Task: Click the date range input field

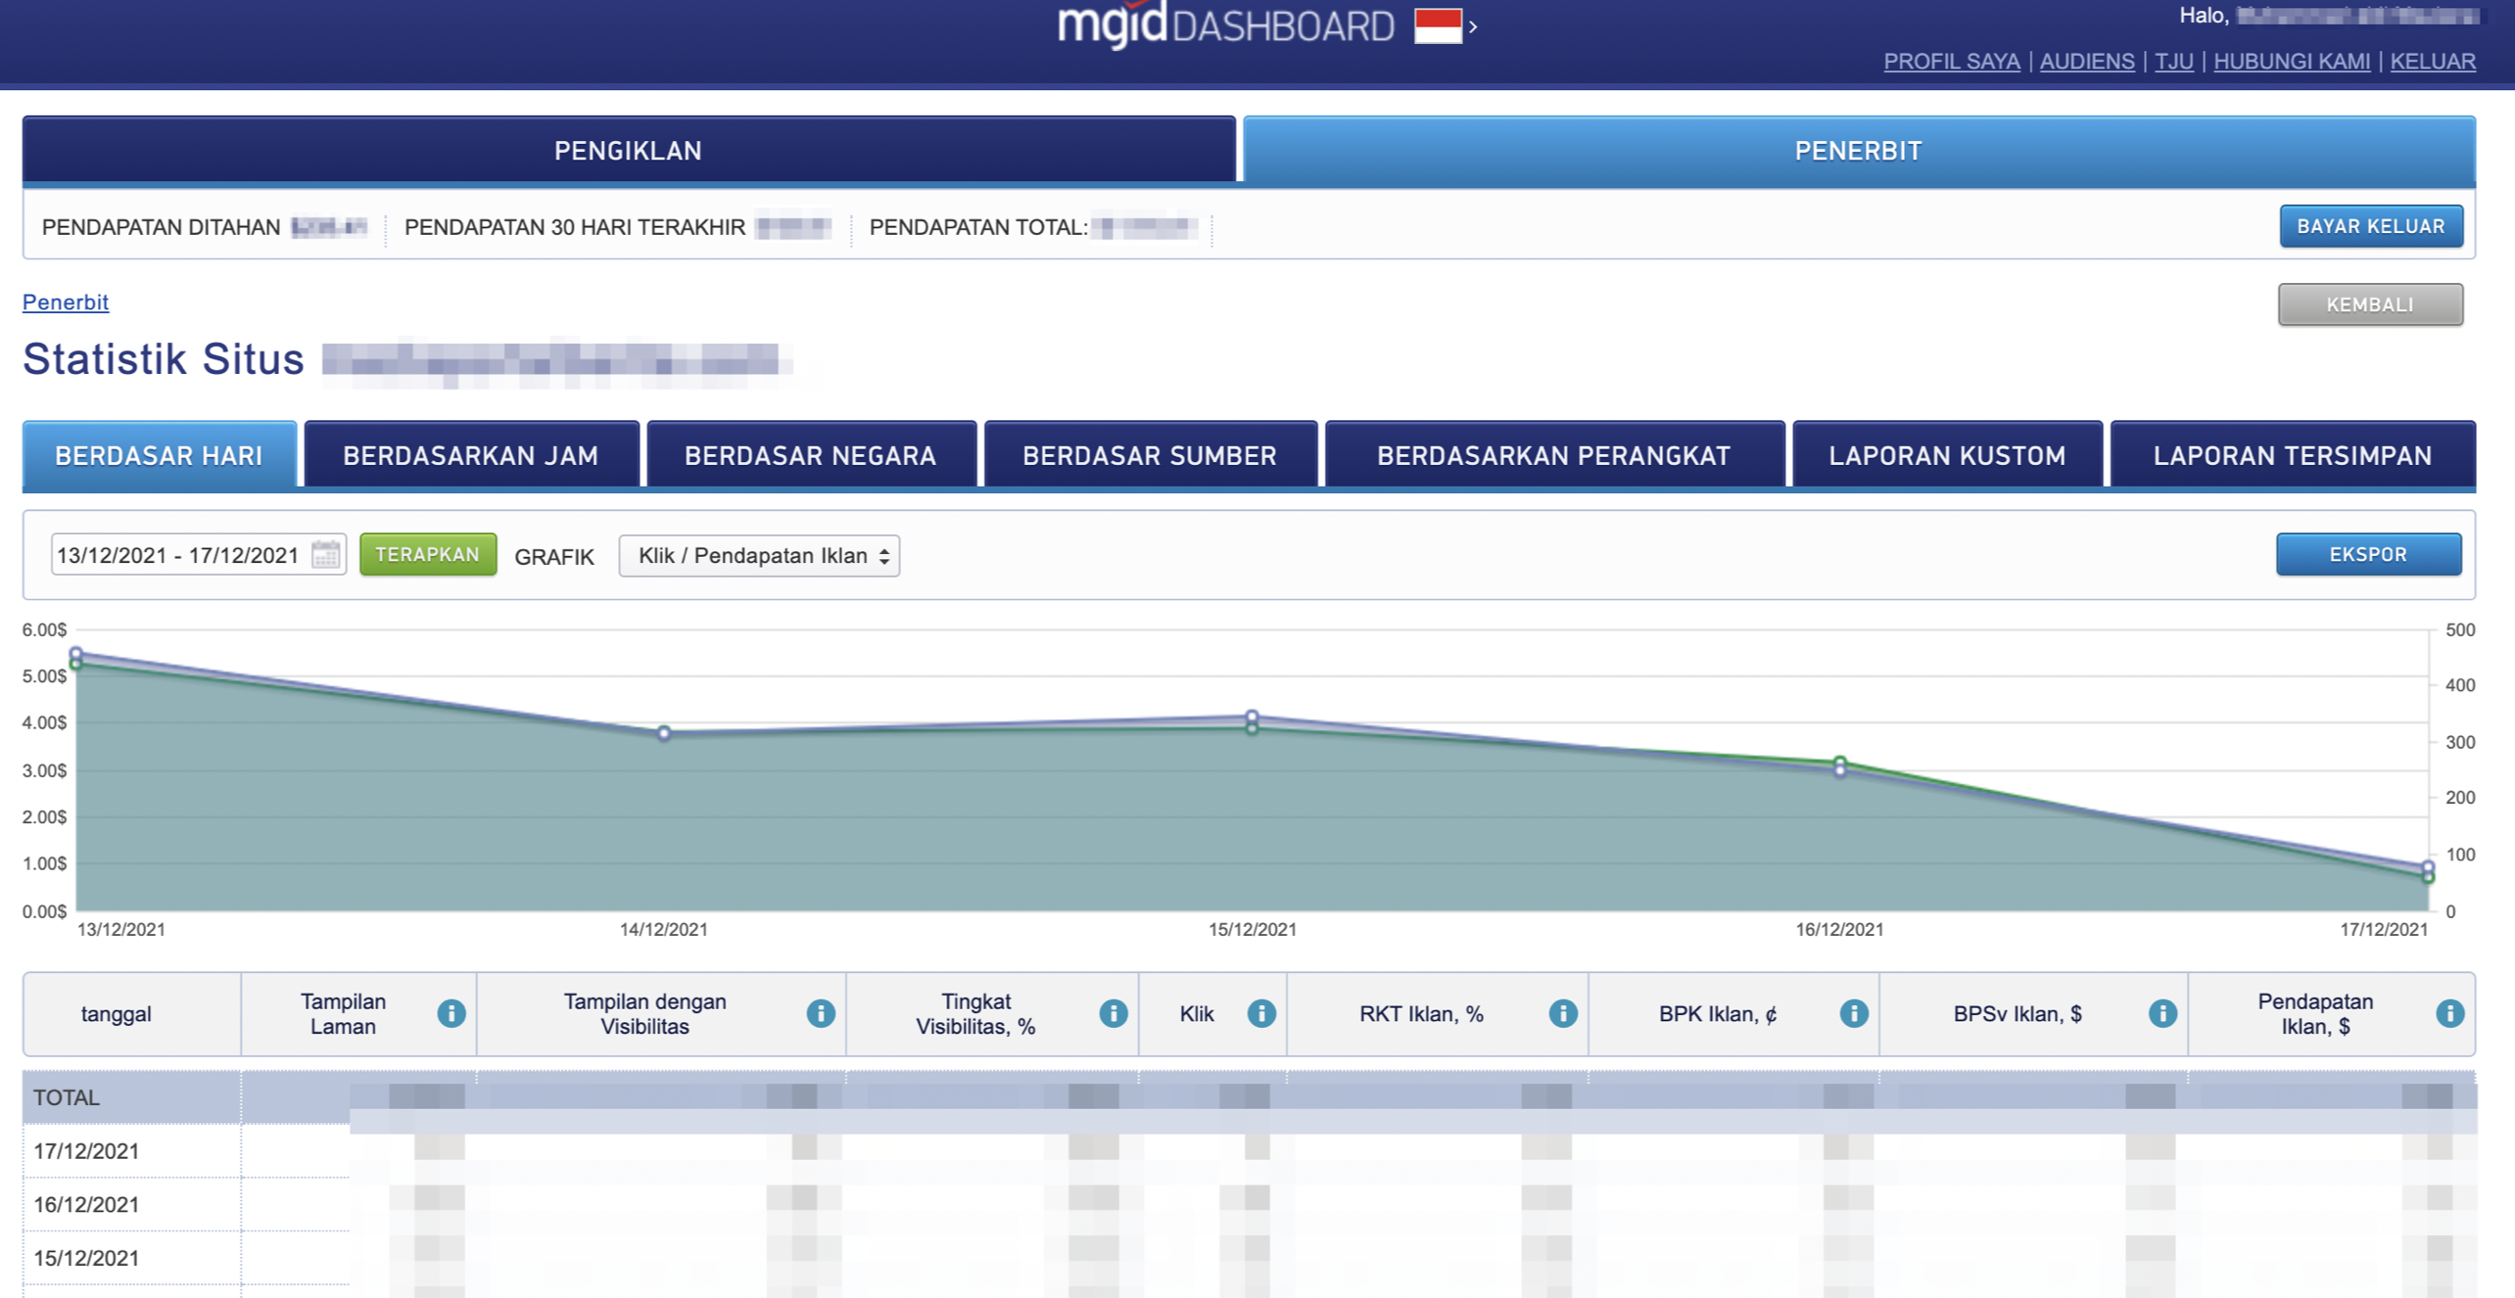Action: pyautogui.click(x=178, y=555)
